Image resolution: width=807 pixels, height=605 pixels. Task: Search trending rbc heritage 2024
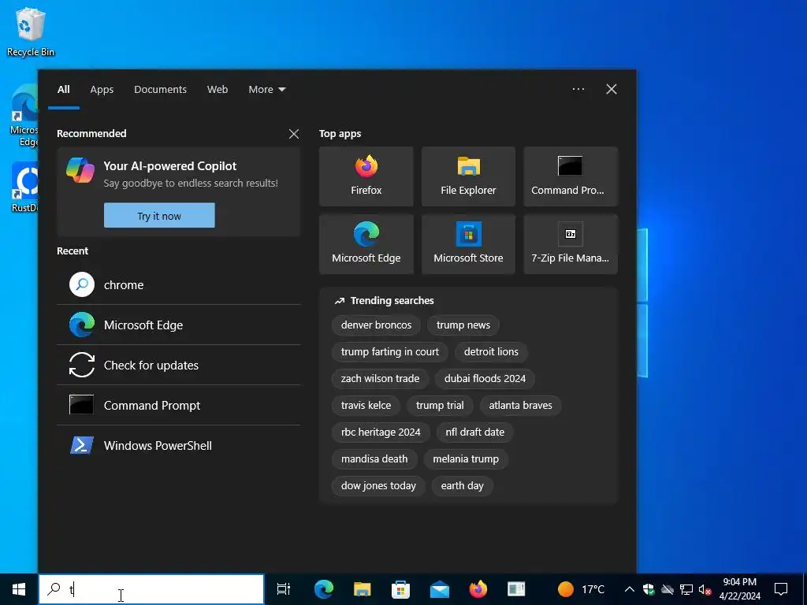pos(381,432)
